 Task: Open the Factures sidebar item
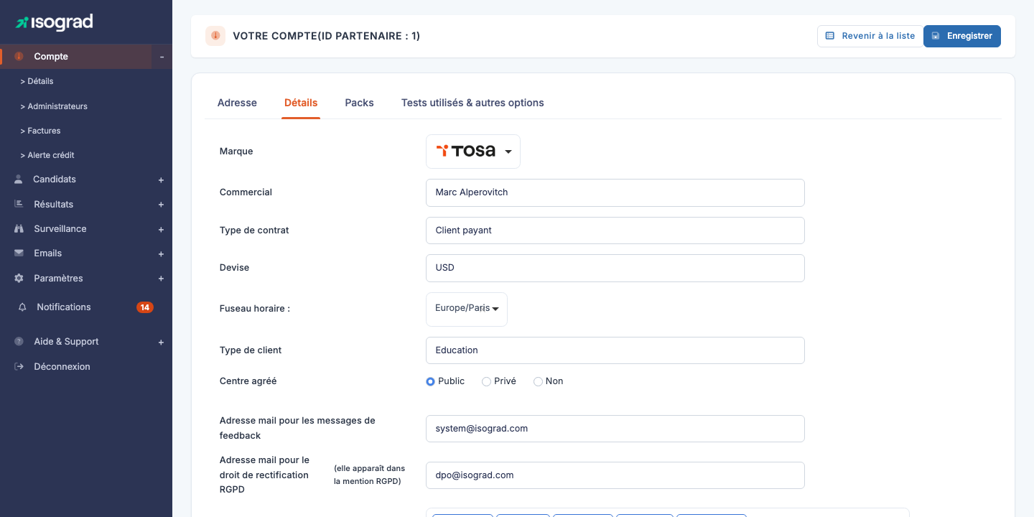coord(40,131)
